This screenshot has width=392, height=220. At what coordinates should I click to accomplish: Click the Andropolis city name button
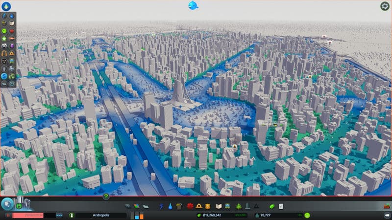(101, 215)
